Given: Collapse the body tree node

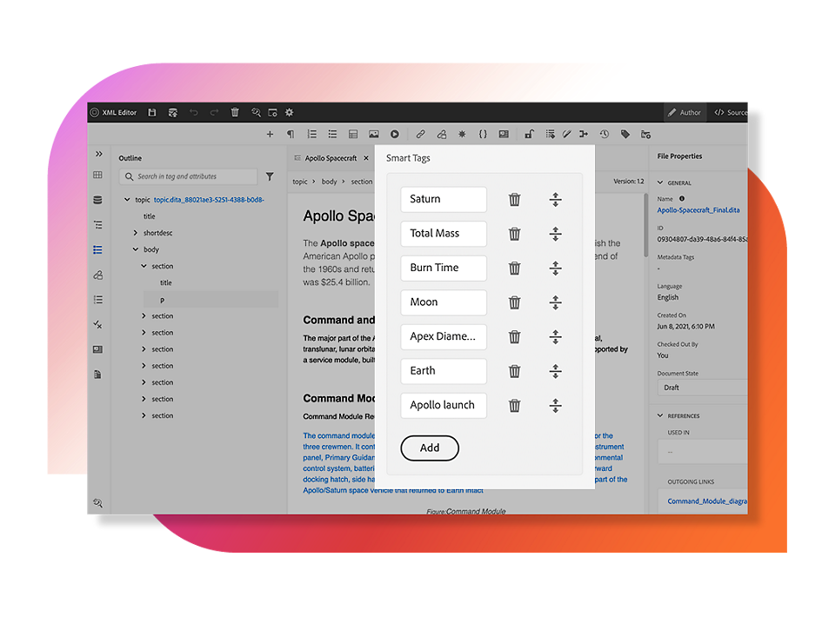Looking at the screenshot, I should point(136,249).
